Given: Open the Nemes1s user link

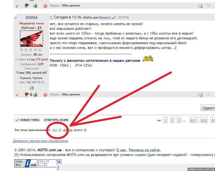Looking at the screenshot, I should tap(105, 17).
